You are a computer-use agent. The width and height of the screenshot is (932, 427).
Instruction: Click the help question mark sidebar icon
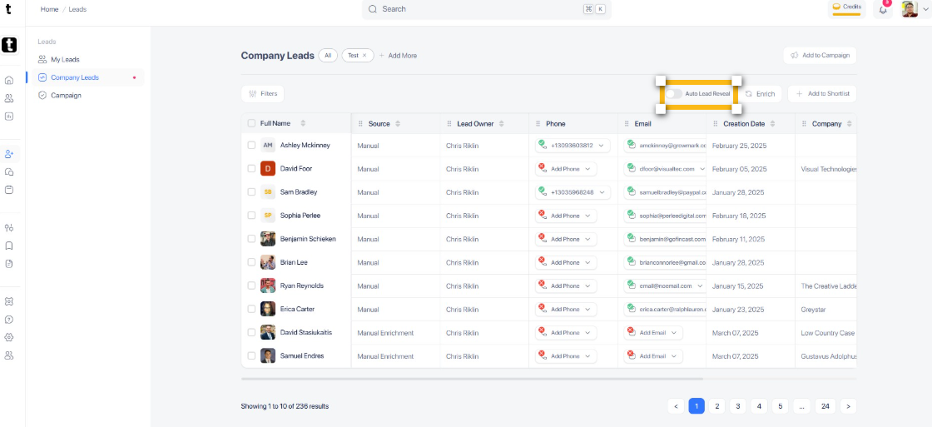coord(9,320)
